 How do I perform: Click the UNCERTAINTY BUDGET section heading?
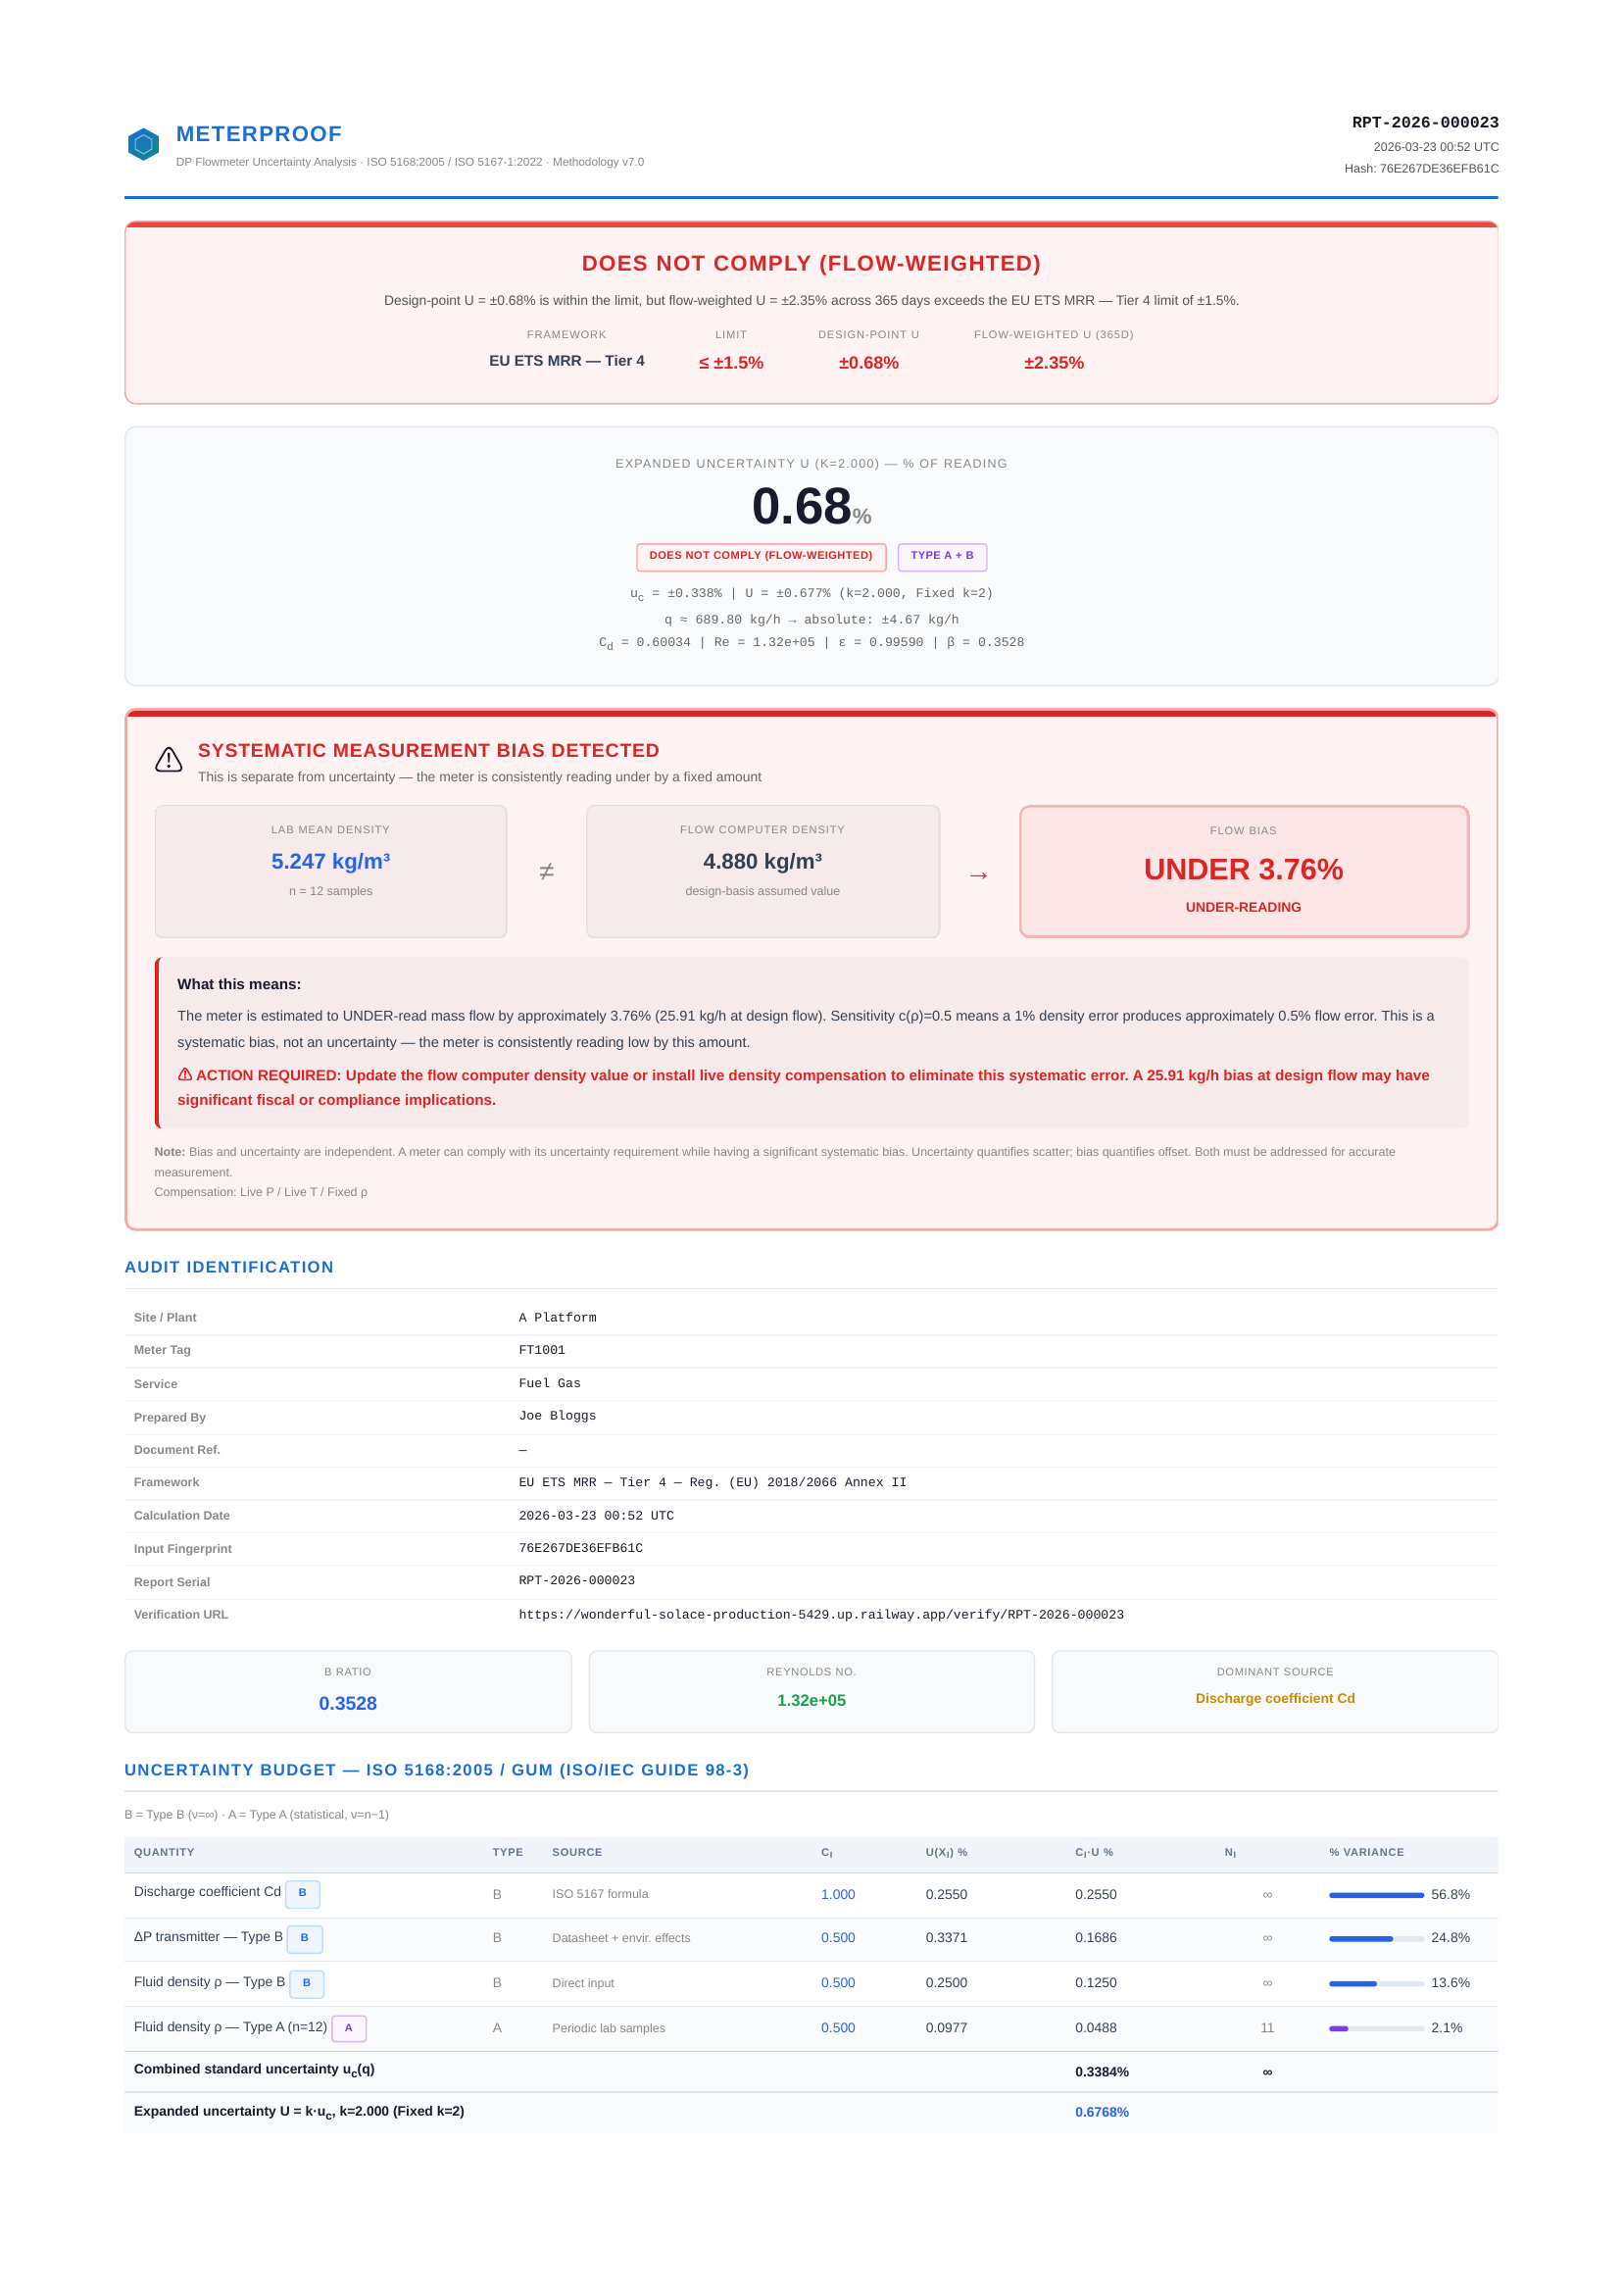437,1770
